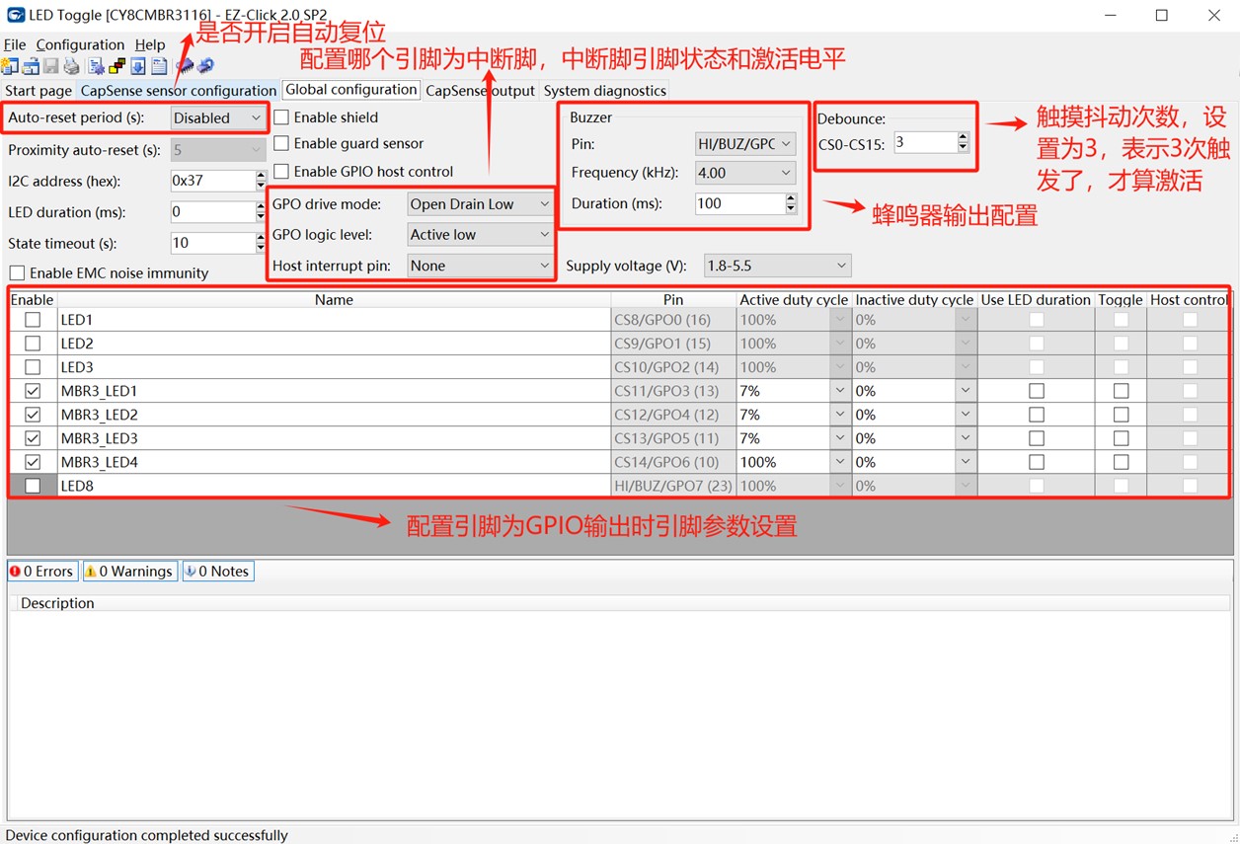
Task: Enable the shield checkbox
Action: [281, 117]
